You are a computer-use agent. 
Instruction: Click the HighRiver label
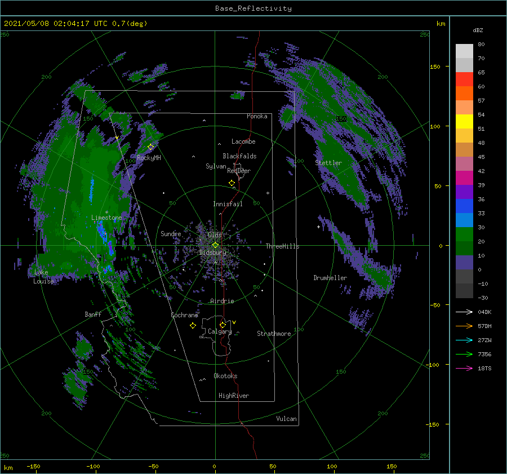pyautogui.click(x=234, y=396)
